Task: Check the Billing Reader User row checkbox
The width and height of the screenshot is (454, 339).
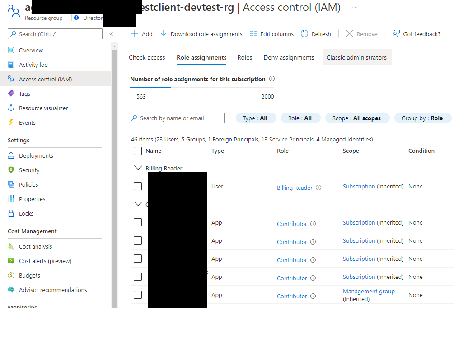Action: click(138, 186)
